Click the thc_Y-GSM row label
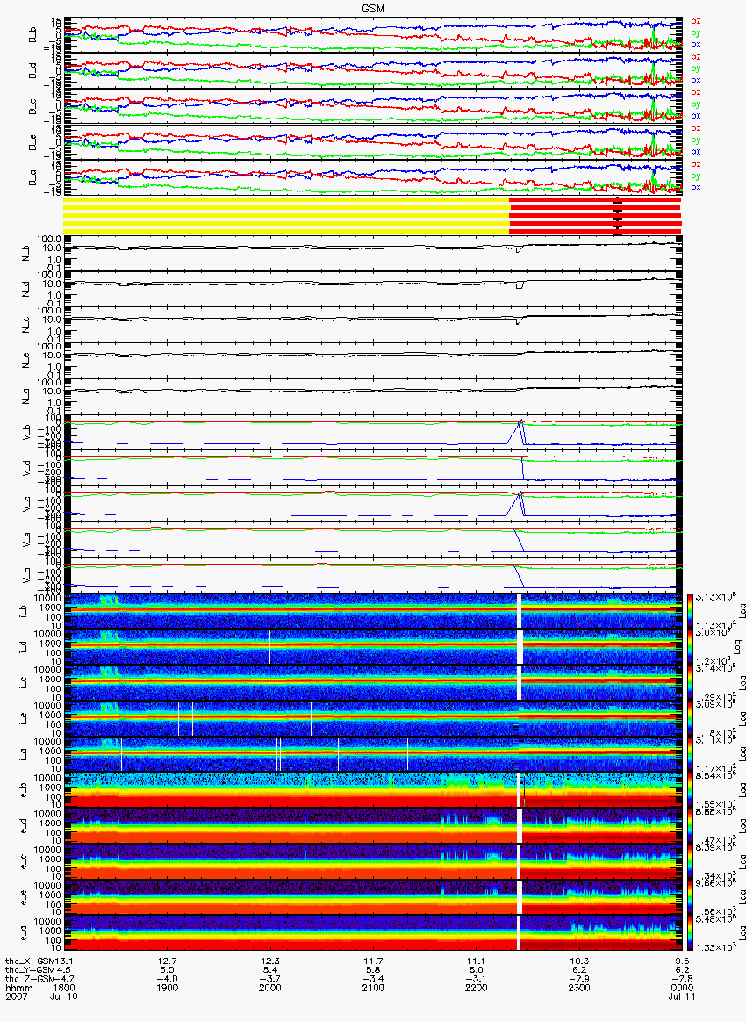 32,970
